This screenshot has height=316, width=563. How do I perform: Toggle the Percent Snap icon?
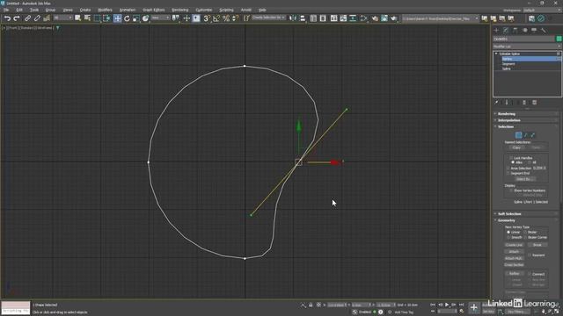tap(226, 18)
